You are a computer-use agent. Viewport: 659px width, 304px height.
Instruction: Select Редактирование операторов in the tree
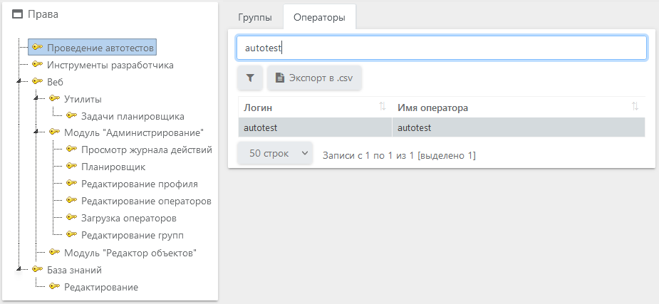click(146, 201)
